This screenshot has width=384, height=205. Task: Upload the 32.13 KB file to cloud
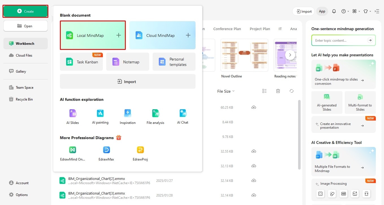coord(254,166)
